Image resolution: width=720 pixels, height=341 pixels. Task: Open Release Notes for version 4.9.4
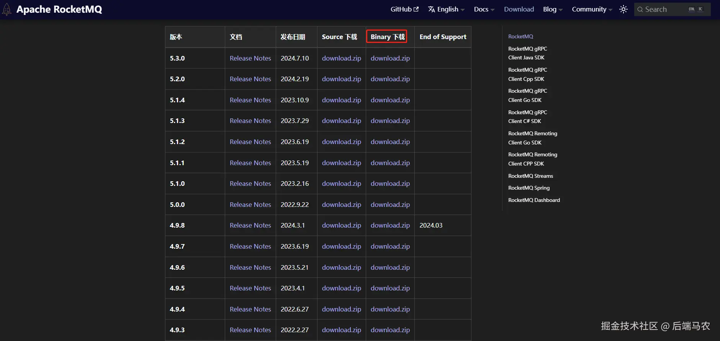pyautogui.click(x=250, y=309)
